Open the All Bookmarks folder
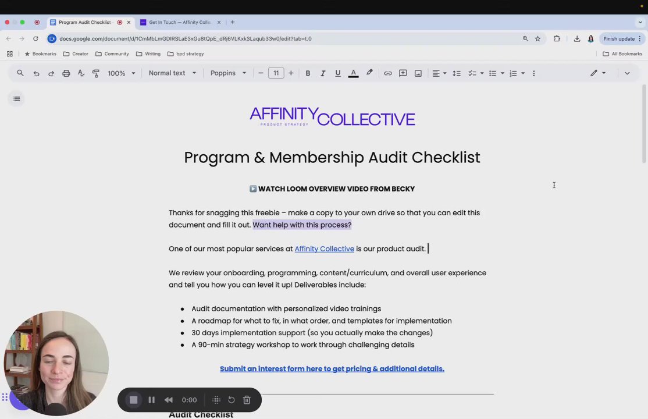The height and width of the screenshot is (419, 648). point(622,54)
